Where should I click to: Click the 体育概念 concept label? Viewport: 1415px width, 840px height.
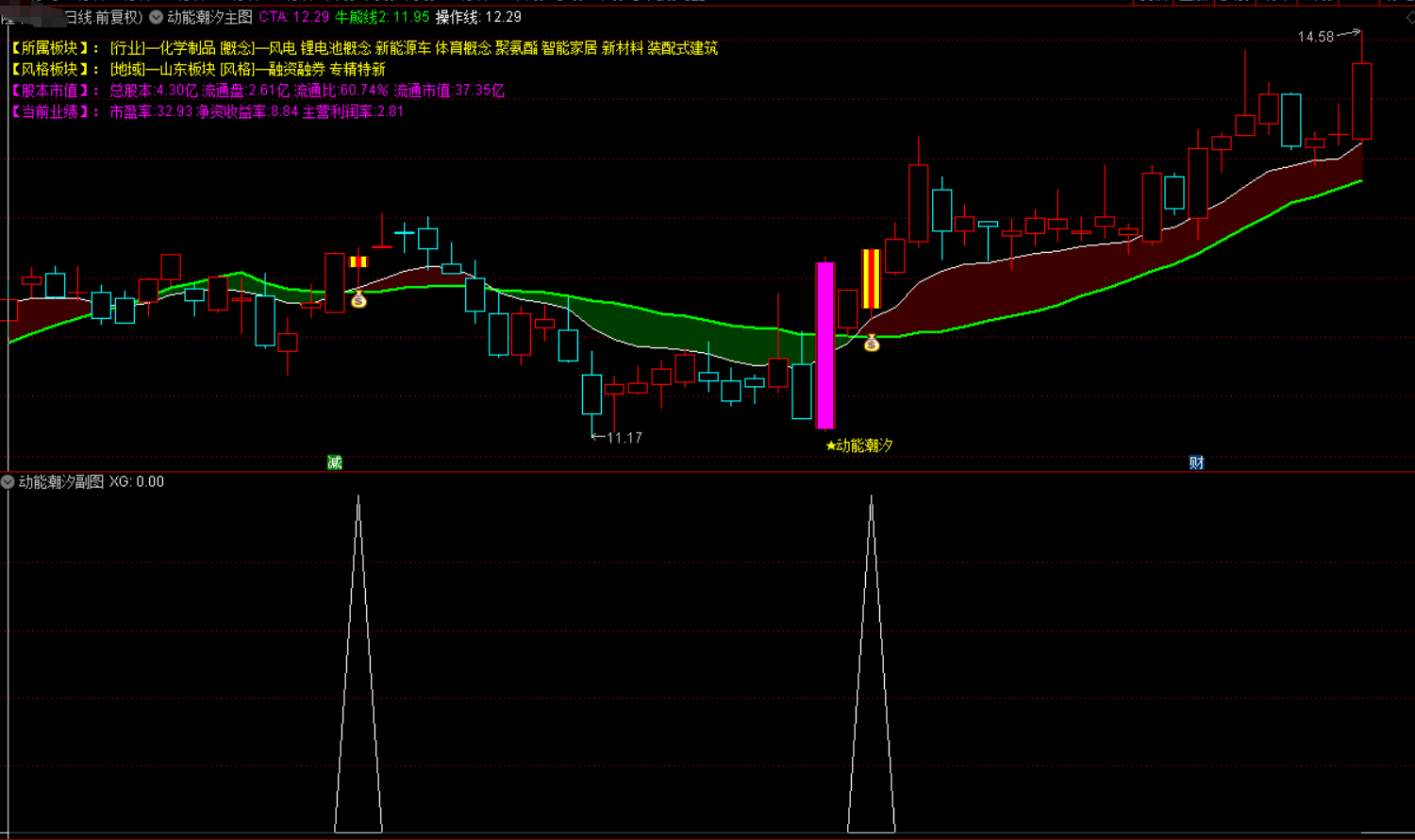(464, 48)
